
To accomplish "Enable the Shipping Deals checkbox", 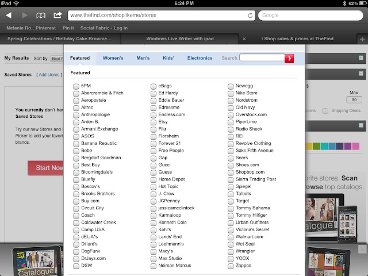I will click(x=325, y=111).
